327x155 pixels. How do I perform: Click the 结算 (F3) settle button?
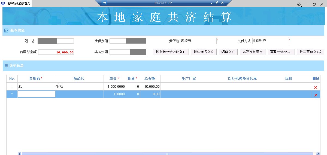(x=228, y=52)
